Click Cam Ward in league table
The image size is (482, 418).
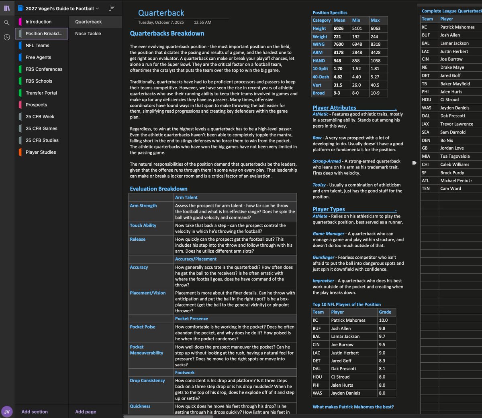451,189
